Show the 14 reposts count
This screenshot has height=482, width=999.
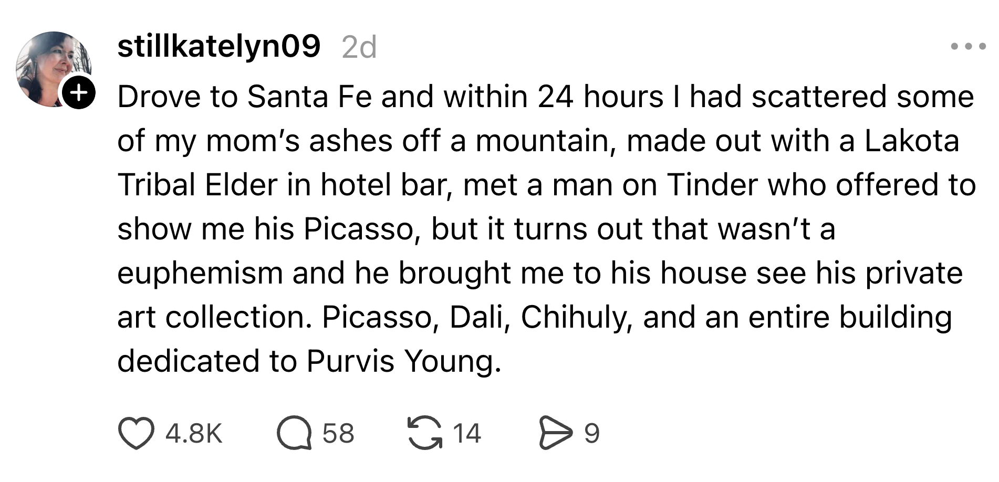point(466,434)
